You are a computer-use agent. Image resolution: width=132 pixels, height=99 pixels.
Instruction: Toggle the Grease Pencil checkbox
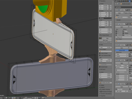[101, 35]
